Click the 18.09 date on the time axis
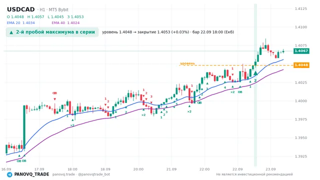Viewport: 320px width, 180px height. point(105,169)
